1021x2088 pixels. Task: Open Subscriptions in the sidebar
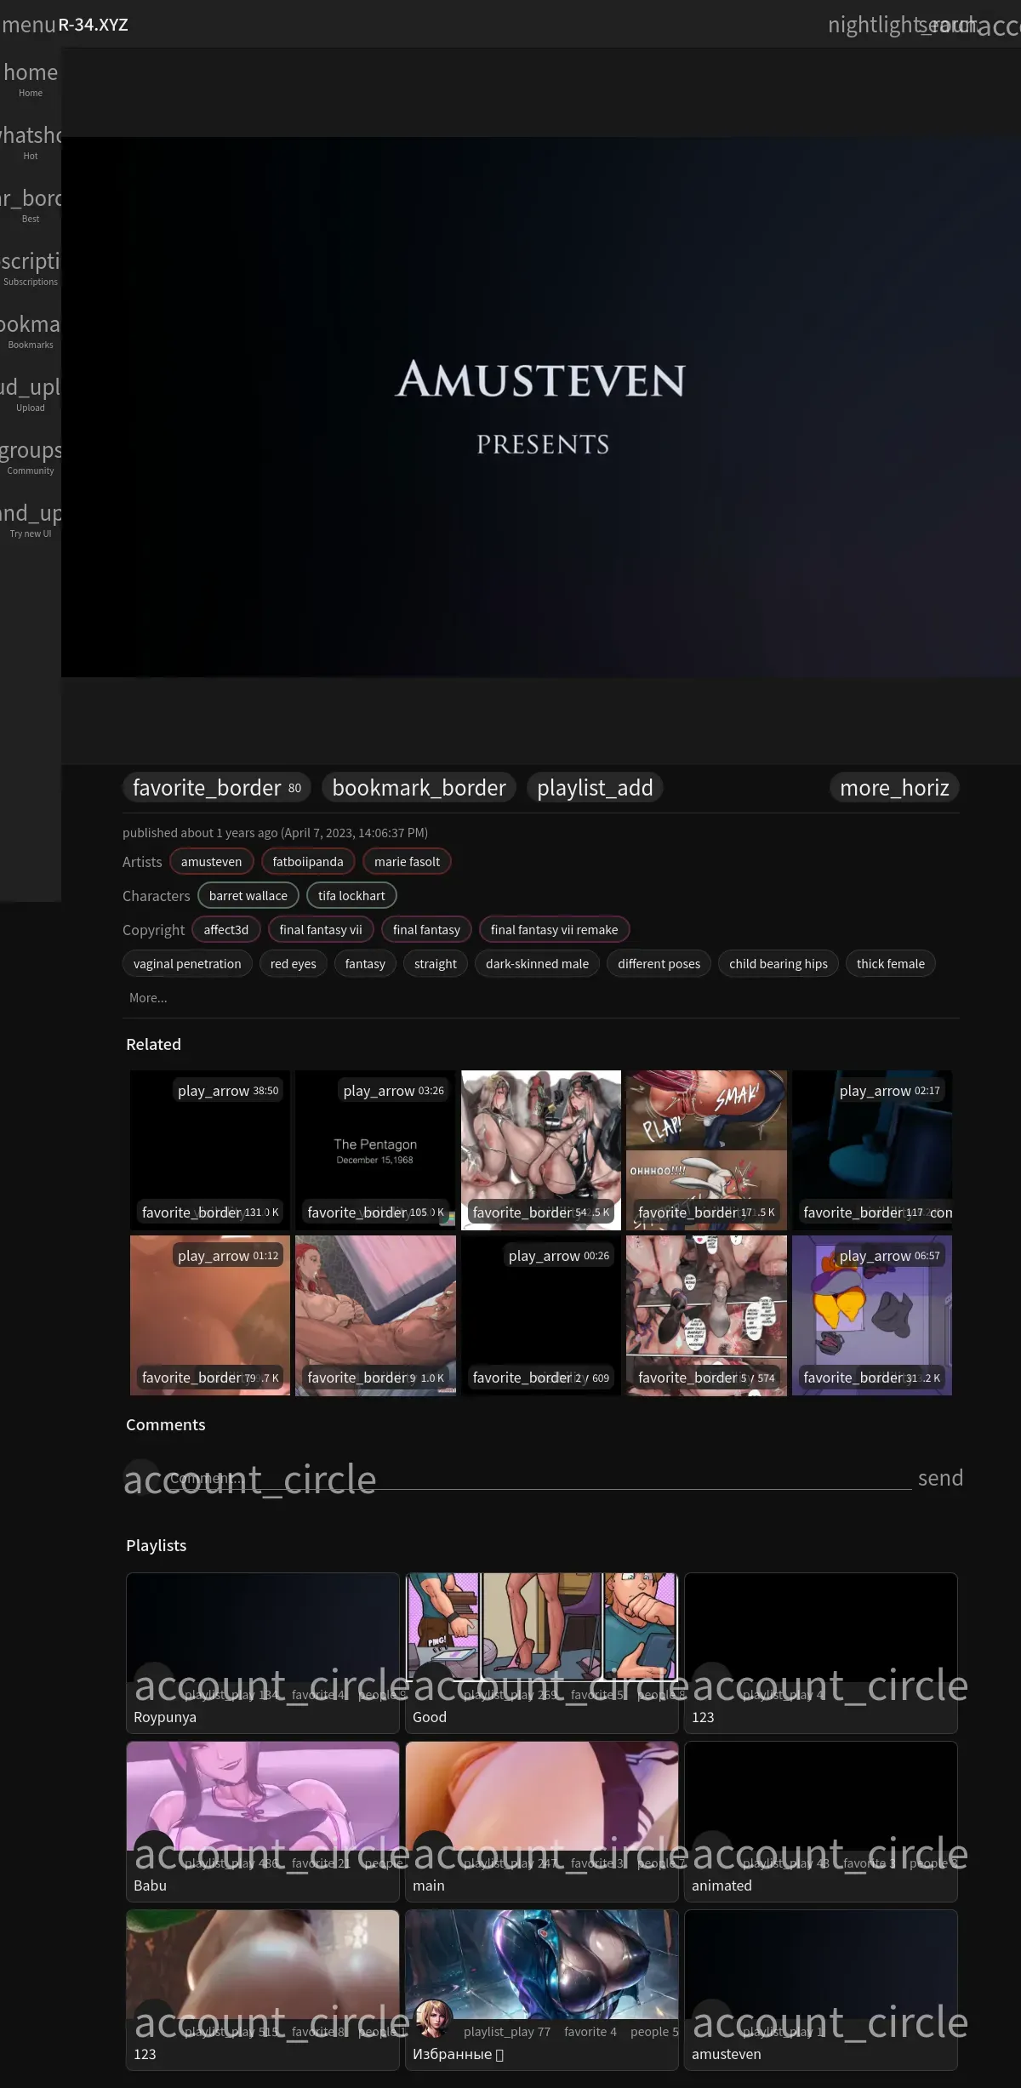click(x=31, y=268)
